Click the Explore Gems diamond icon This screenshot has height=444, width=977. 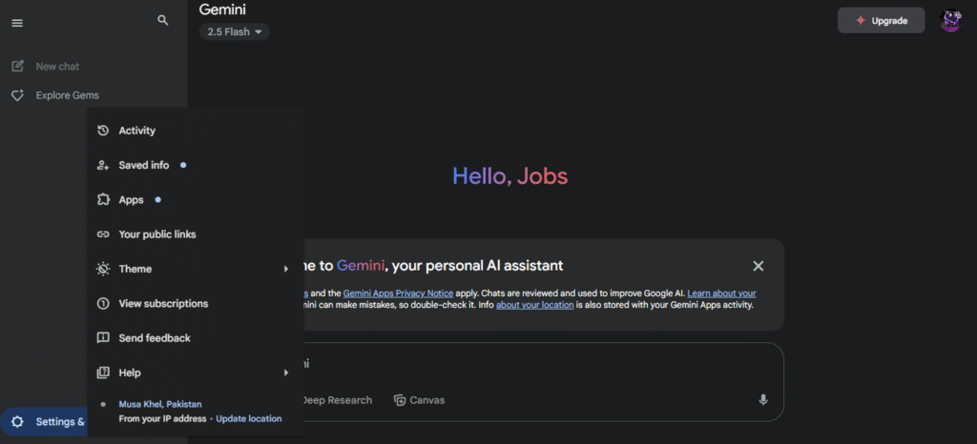(17, 95)
